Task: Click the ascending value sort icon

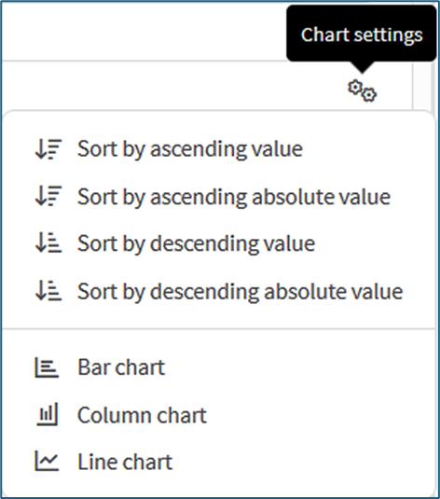Action: [48, 149]
